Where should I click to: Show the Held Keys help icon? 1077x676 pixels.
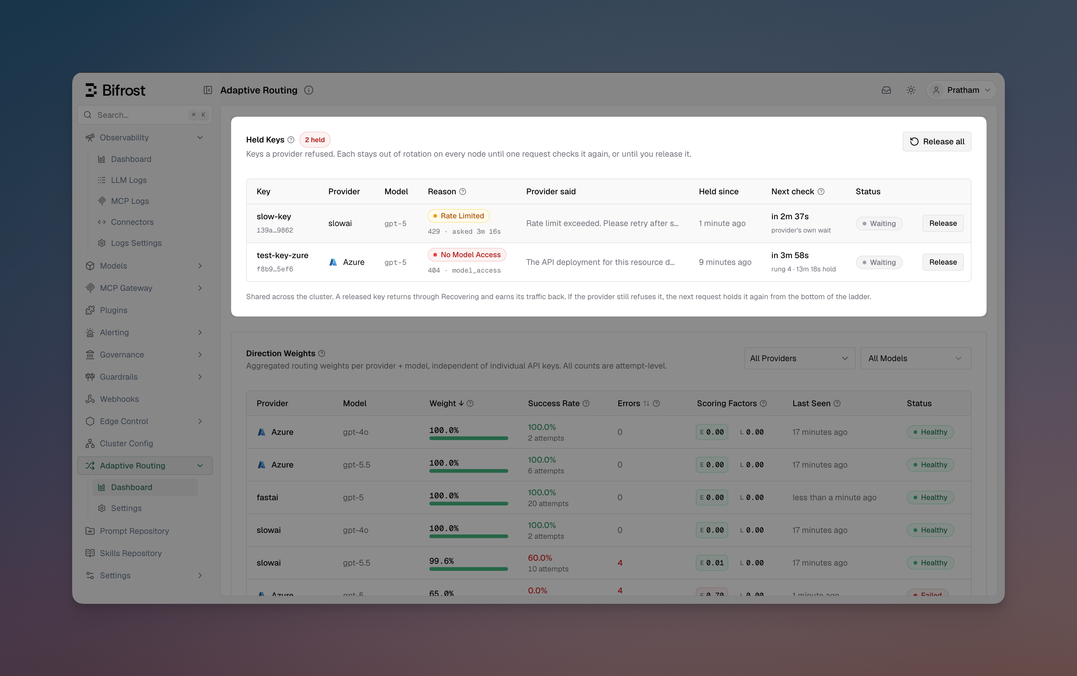291,140
